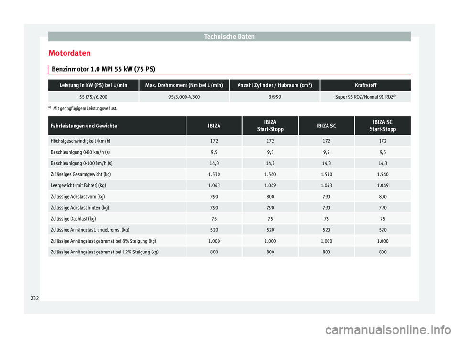
Task: Click Gesamtgewicht 1.530 in the IBIZA column
Action: click(x=214, y=175)
